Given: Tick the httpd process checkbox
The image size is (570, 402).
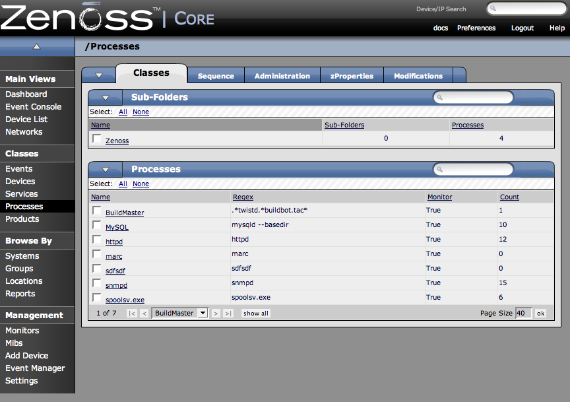Looking at the screenshot, I should [97, 240].
